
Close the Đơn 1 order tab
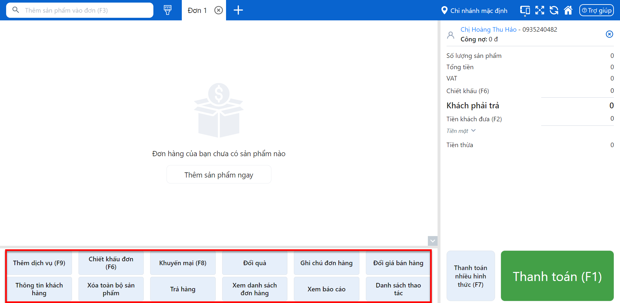pyautogui.click(x=219, y=10)
